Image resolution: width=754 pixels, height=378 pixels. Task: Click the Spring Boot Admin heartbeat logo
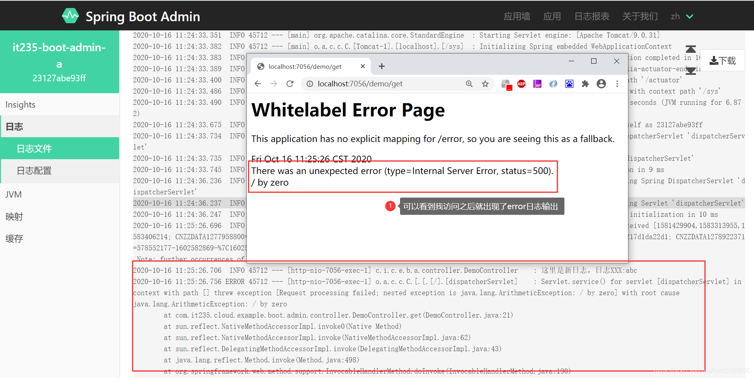point(70,16)
